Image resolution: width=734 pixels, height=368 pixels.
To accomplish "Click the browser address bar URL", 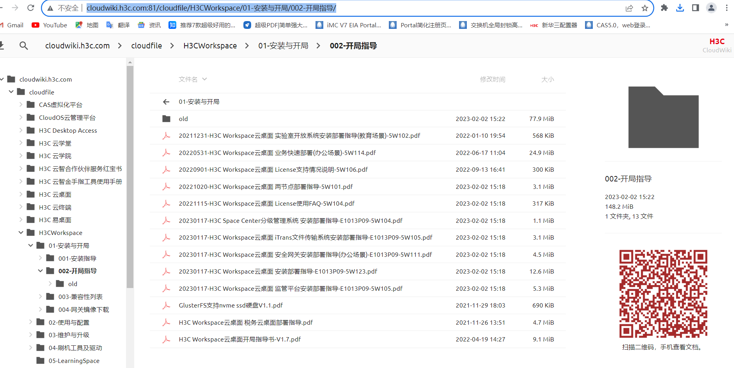I will [x=211, y=8].
